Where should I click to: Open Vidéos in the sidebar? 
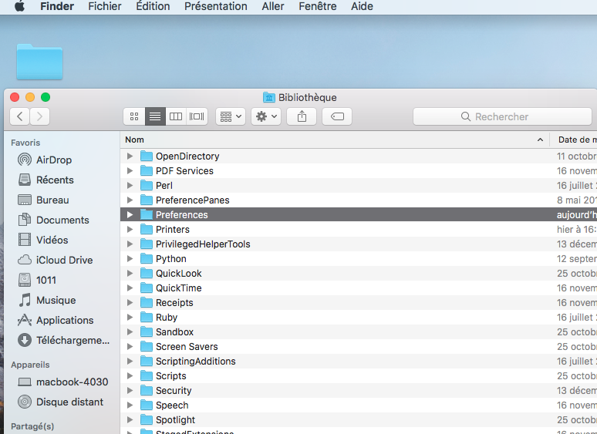43,240
